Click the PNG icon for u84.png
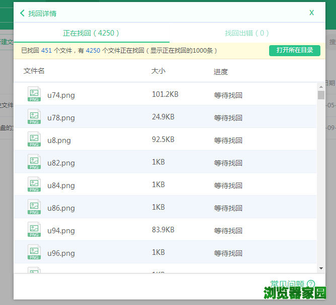The height and width of the screenshot is (305, 336). (34, 185)
